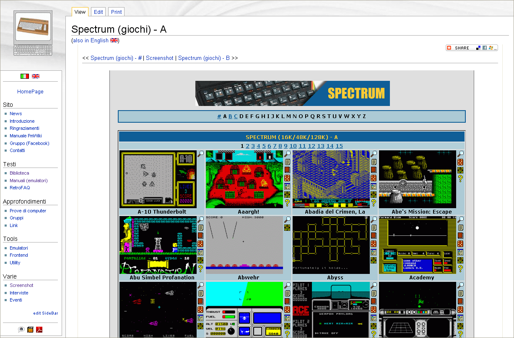The width and height of the screenshot is (514, 338).
Task: Click the magnifier icon beside Abwehr
Action: [x=287, y=219]
